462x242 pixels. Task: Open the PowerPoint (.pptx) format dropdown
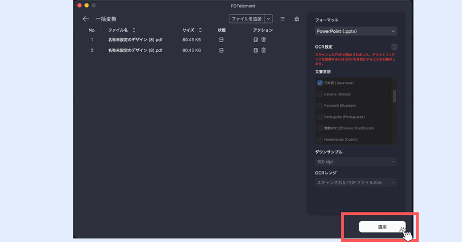coord(356,31)
